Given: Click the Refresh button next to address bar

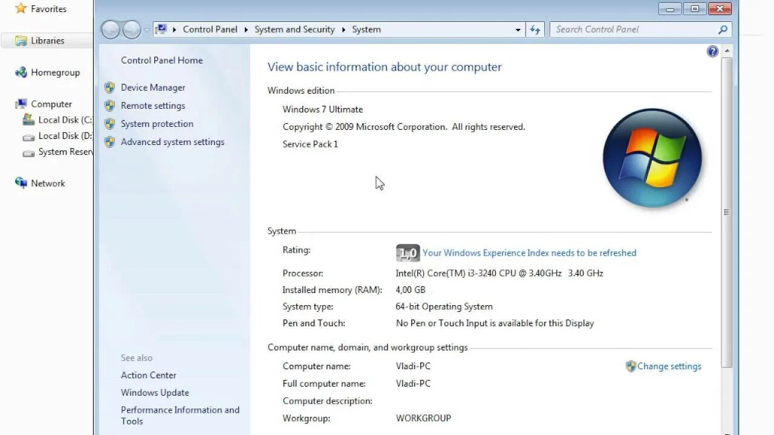Looking at the screenshot, I should (535, 30).
